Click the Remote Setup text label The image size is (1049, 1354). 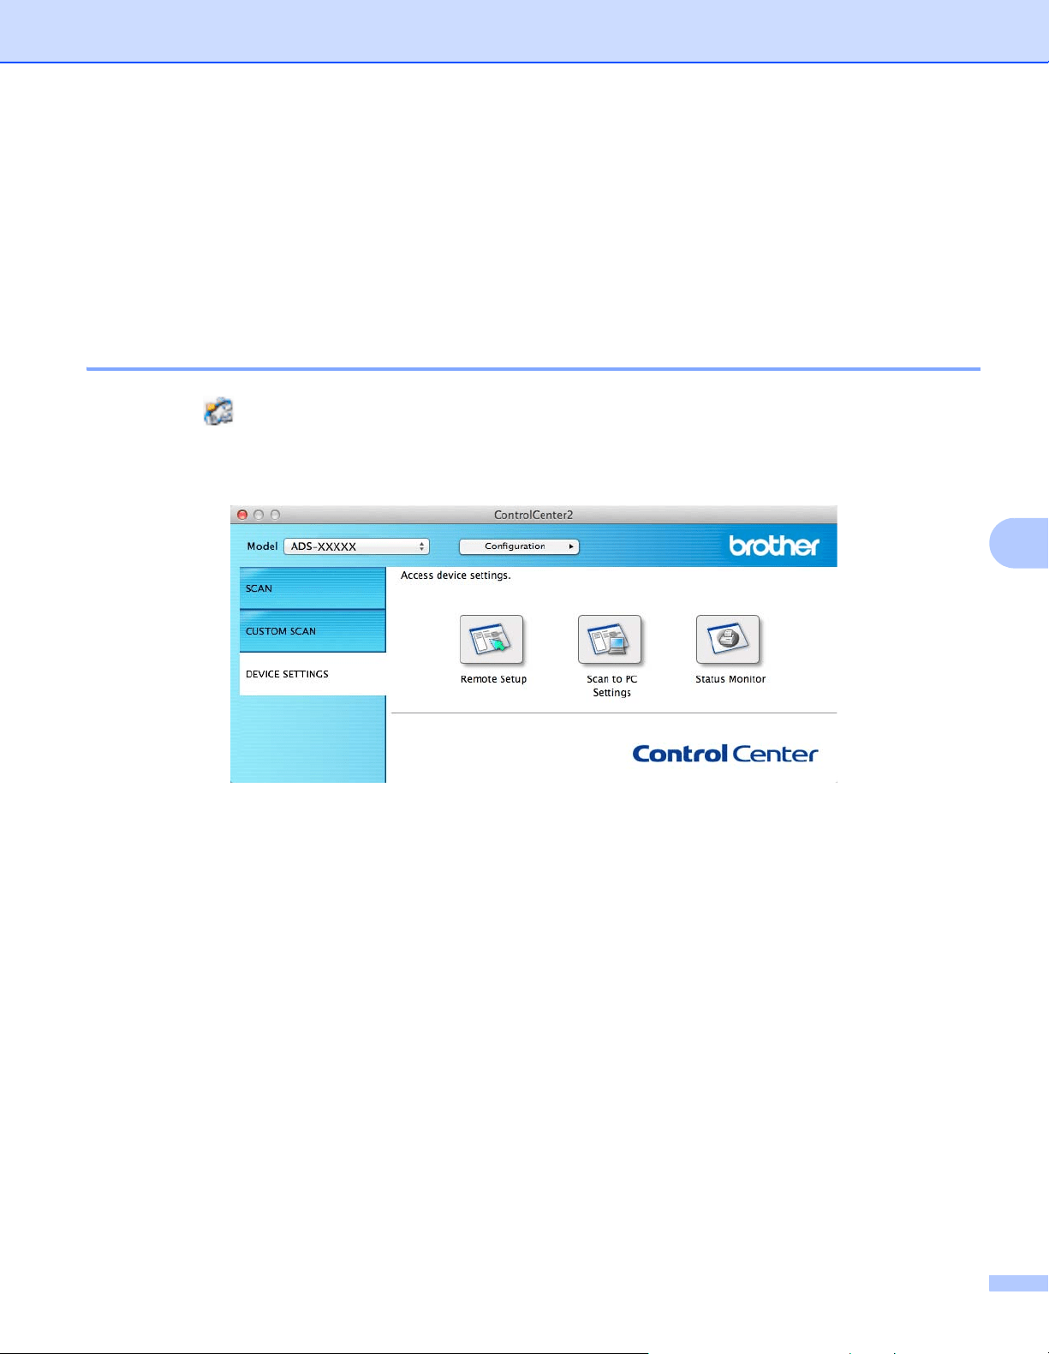493,679
